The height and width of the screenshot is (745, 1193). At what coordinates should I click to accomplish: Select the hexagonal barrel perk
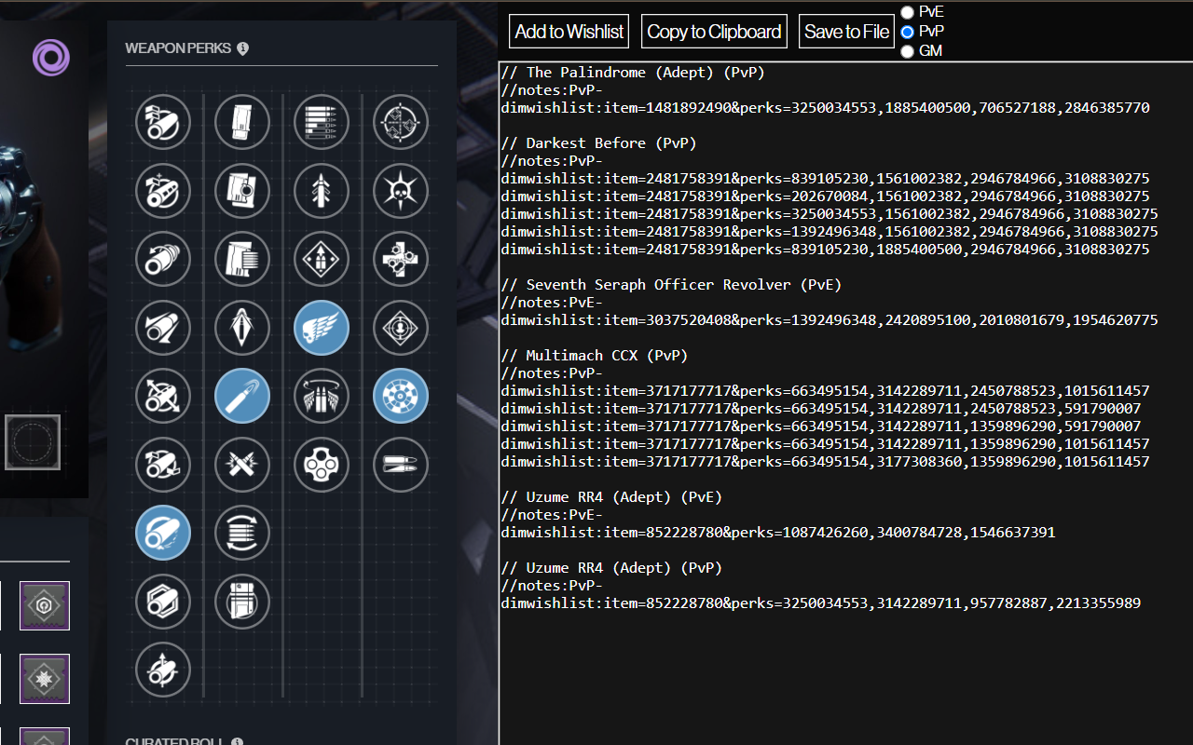163,602
